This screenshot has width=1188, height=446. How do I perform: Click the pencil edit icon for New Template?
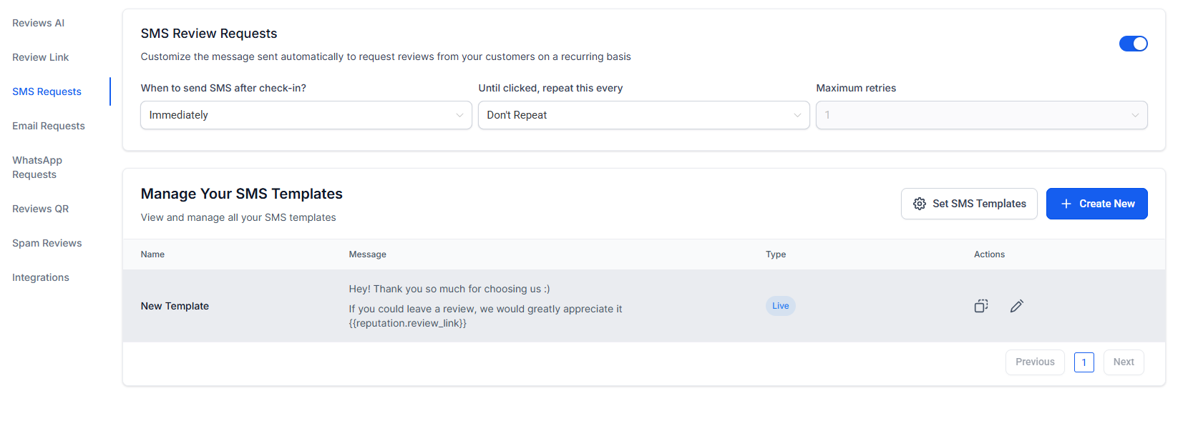pos(1016,306)
